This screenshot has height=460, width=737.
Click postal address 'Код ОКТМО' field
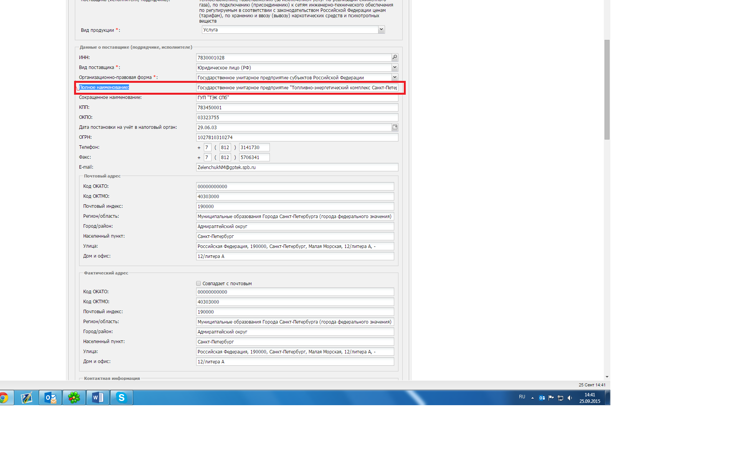tap(295, 196)
